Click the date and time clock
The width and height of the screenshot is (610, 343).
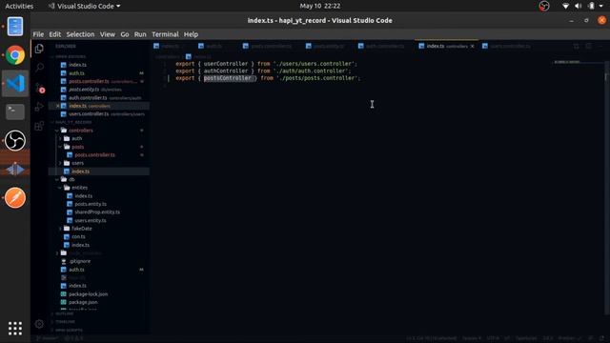pos(320,6)
